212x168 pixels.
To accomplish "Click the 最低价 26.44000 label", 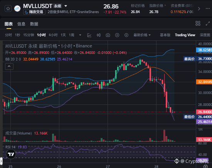I will (x=197, y=117).
